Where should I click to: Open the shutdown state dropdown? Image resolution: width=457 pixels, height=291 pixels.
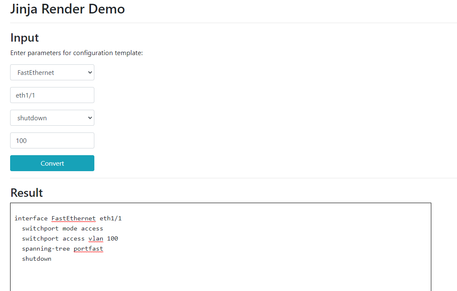52,118
